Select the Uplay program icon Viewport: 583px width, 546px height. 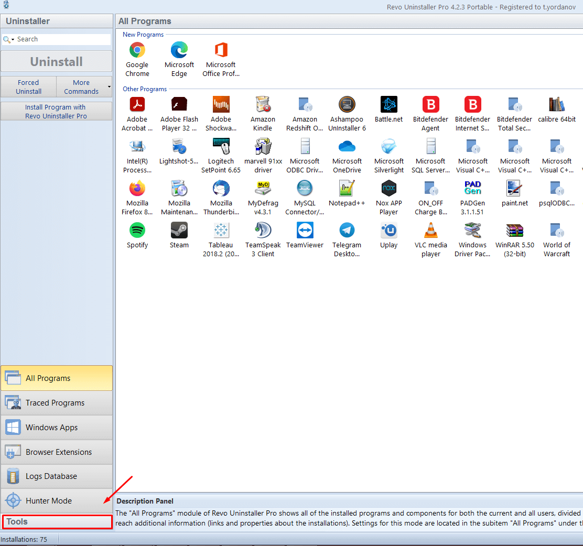click(x=389, y=231)
